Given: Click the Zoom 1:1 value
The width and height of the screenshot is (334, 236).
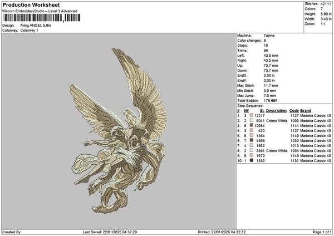Looking at the screenshot, I should [x=323, y=24].
